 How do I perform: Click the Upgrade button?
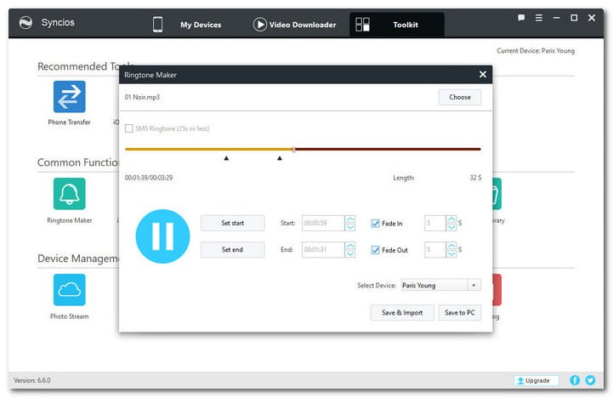point(536,380)
